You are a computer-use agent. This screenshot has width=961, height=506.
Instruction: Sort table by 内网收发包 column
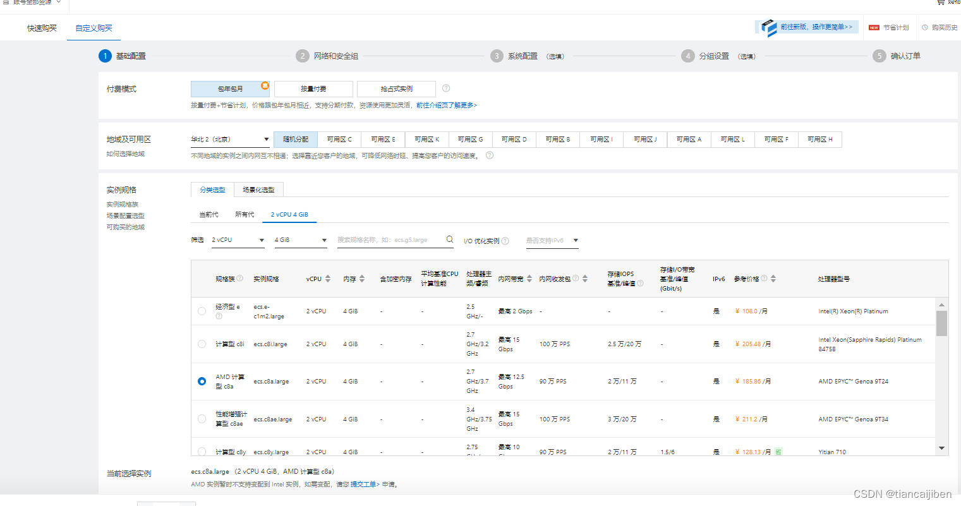[x=585, y=279]
